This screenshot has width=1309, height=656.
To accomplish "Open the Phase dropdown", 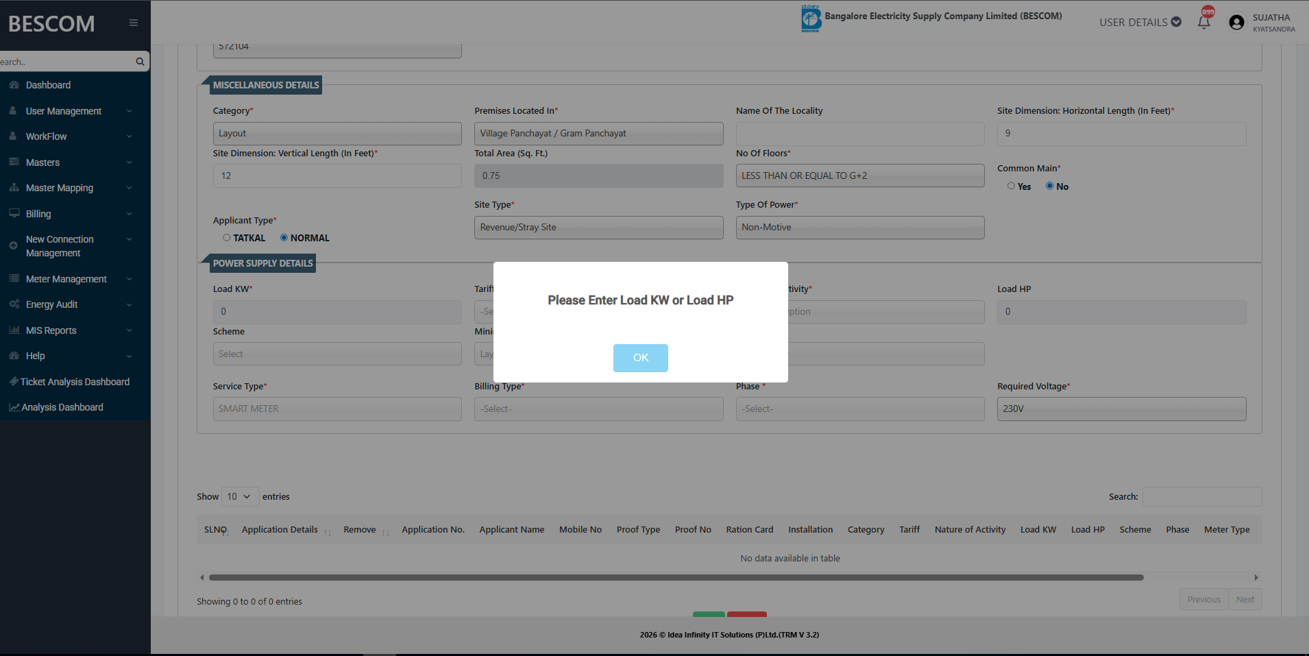I will 860,409.
